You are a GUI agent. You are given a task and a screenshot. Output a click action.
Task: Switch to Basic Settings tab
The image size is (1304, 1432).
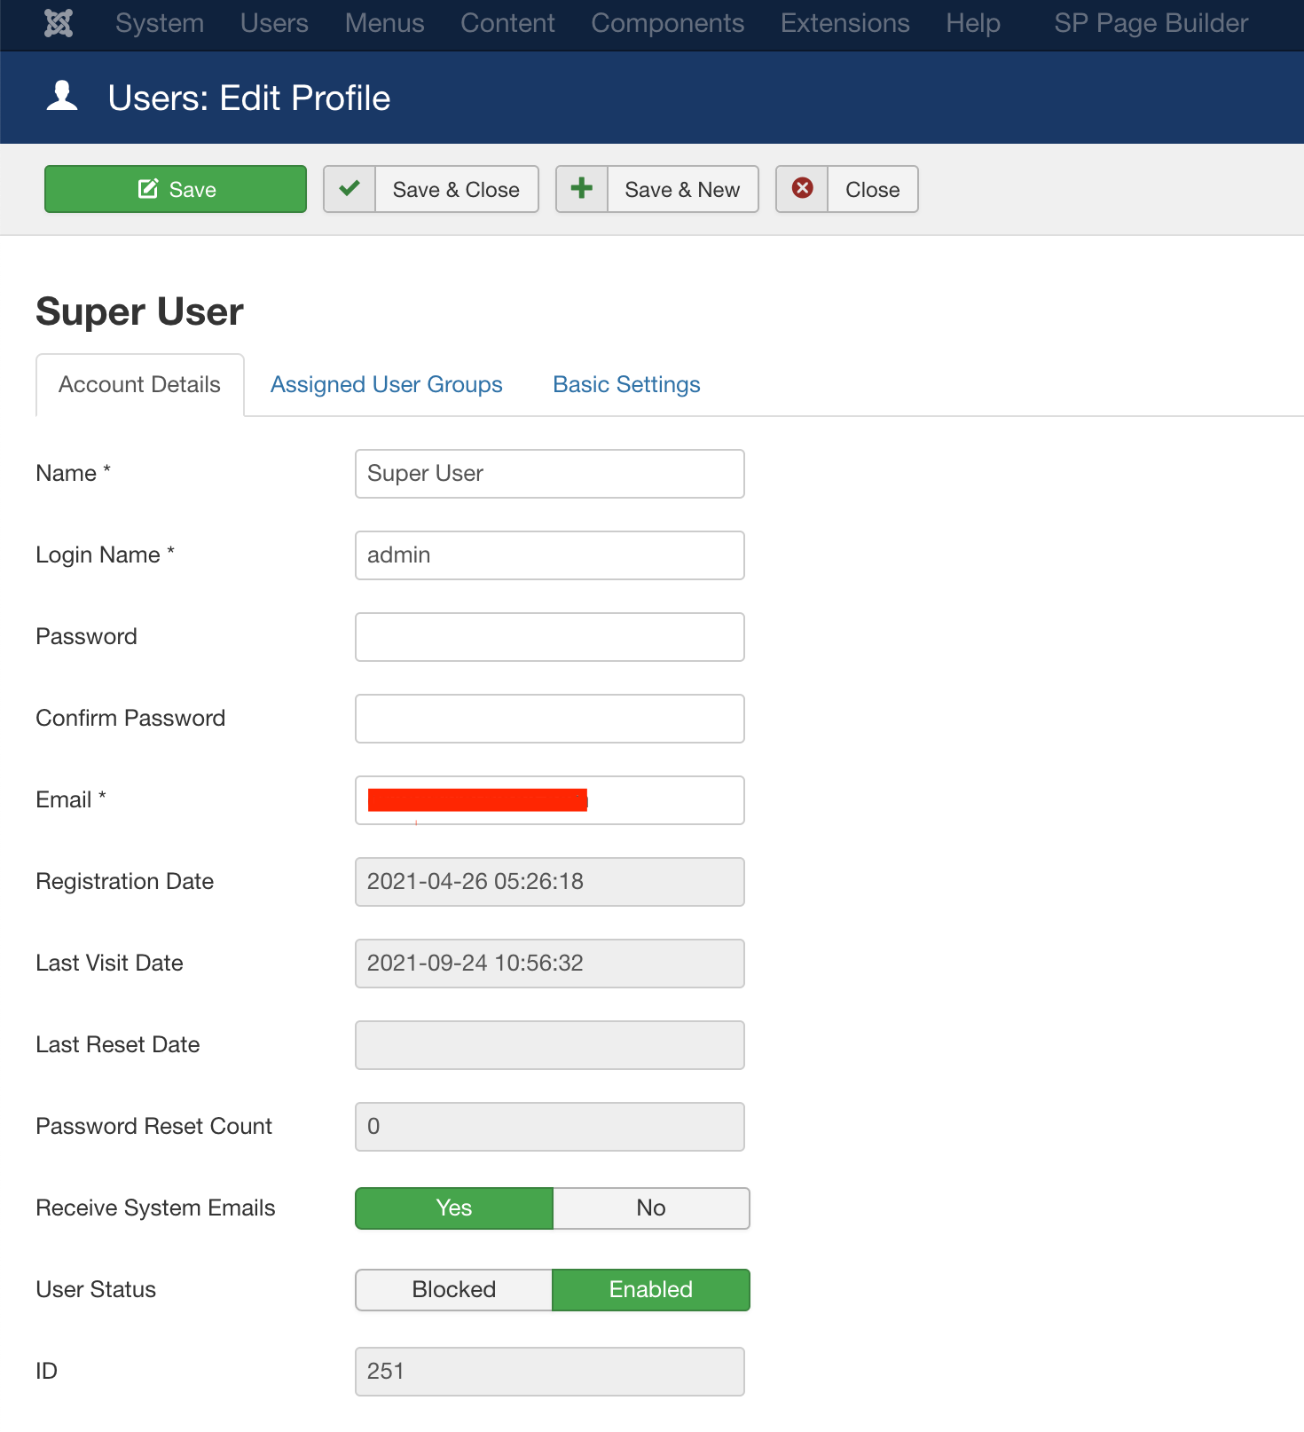pyautogui.click(x=627, y=385)
